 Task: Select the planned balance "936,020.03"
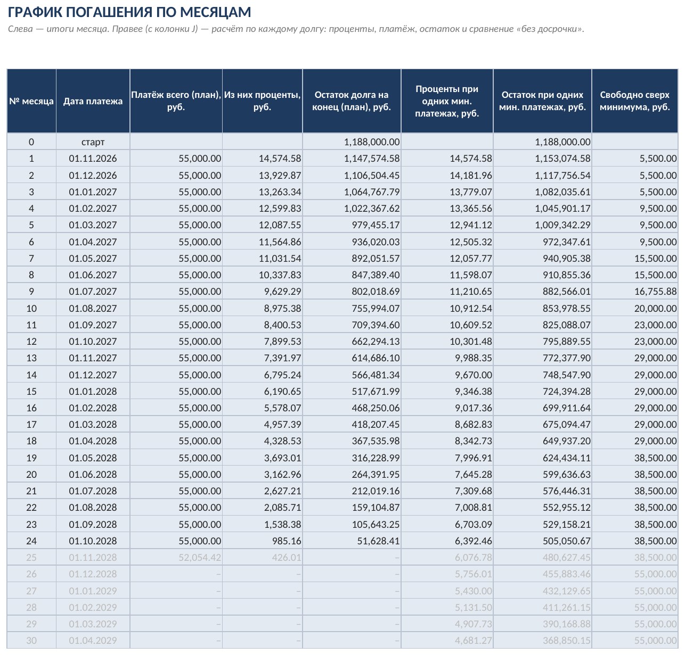352,242
